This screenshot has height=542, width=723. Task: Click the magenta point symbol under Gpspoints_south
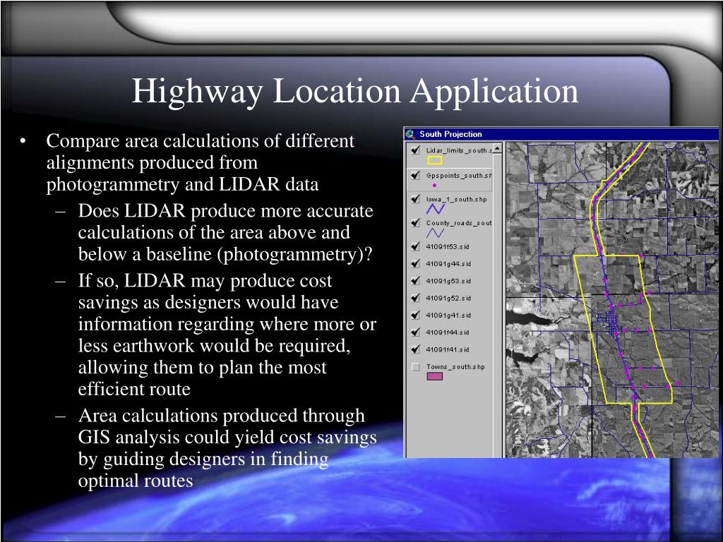tap(434, 186)
